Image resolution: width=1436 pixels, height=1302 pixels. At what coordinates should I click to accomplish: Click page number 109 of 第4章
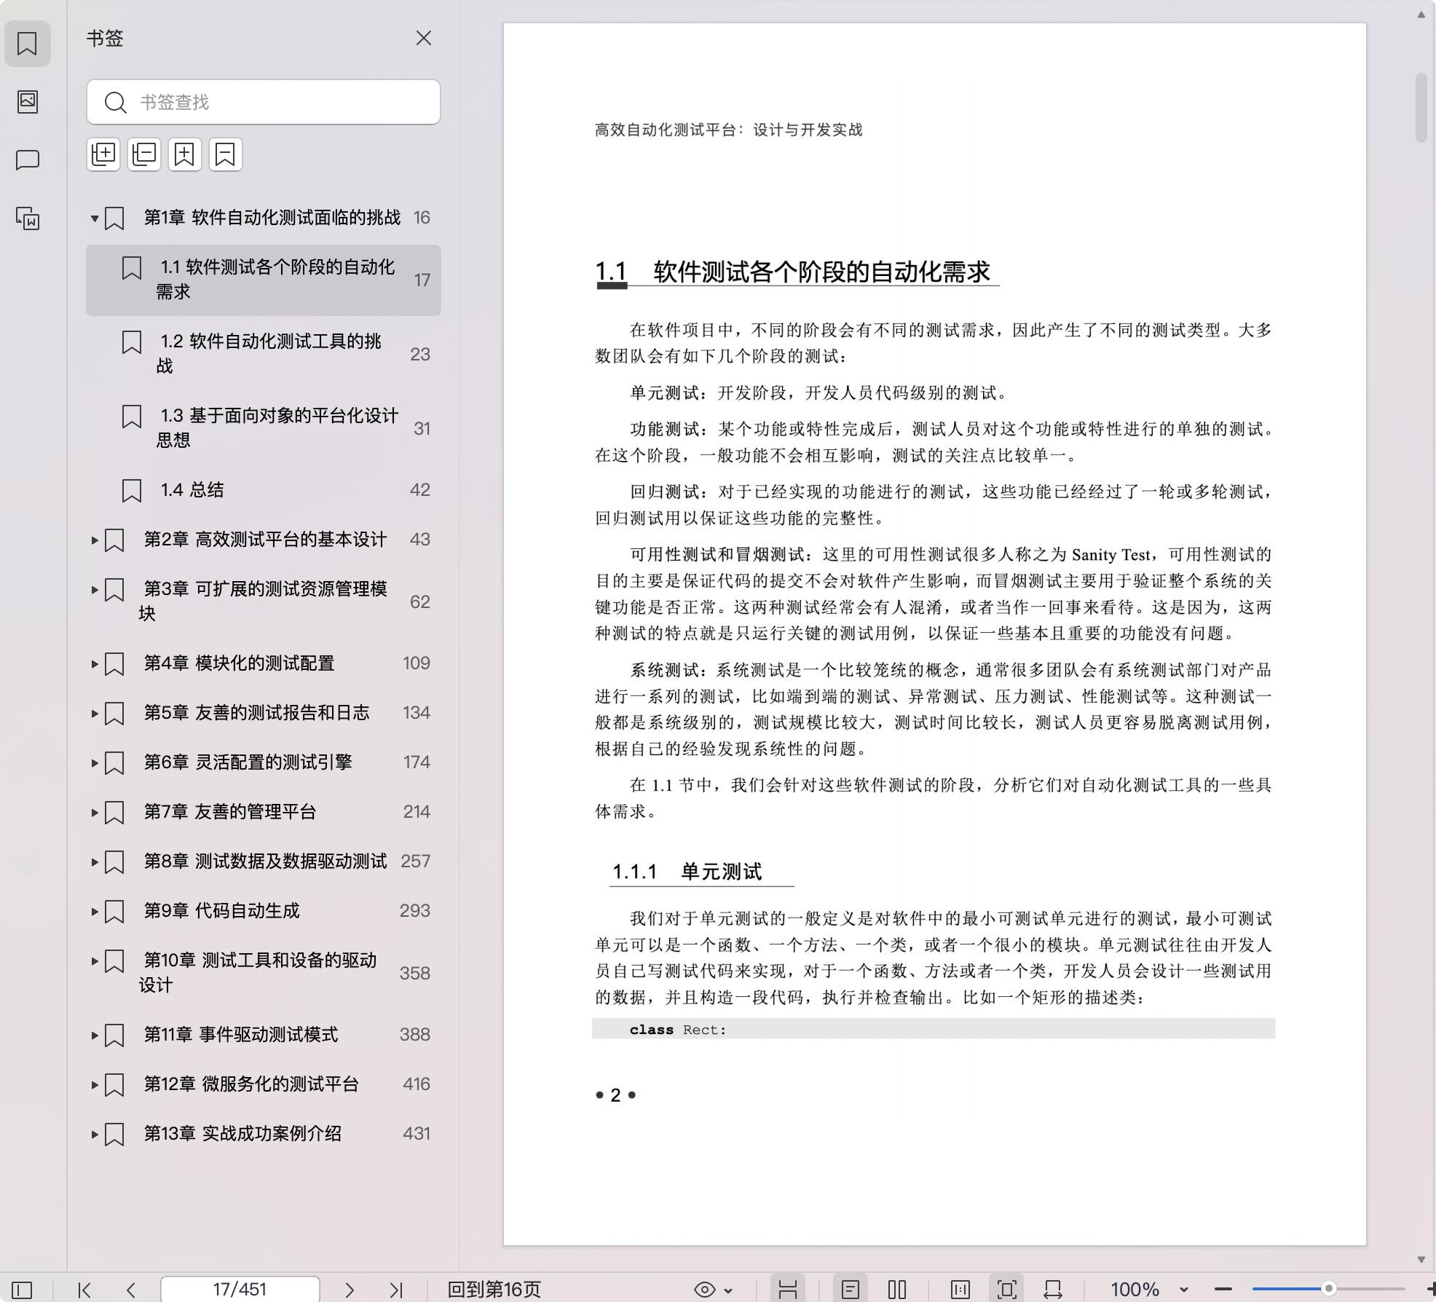click(x=417, y=663)
